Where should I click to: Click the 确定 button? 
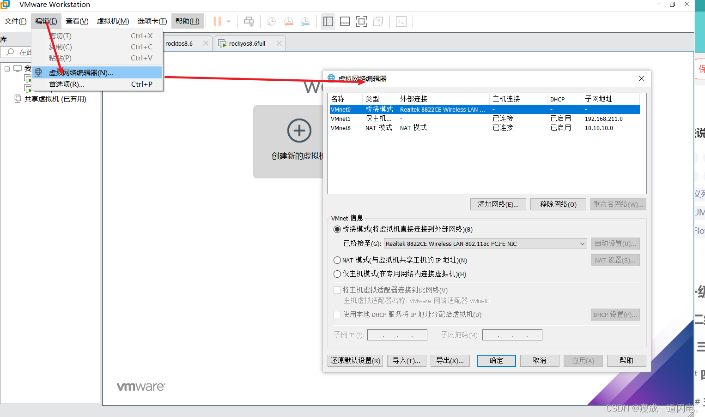(x=496, y=361)
